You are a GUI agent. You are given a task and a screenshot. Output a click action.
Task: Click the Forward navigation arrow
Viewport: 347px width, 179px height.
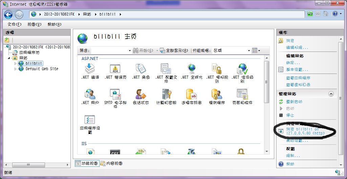pyautogui.click(x=19, y=15)
